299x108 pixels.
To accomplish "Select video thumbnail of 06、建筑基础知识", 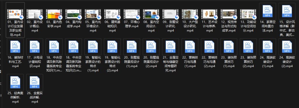I will point(112,14).
